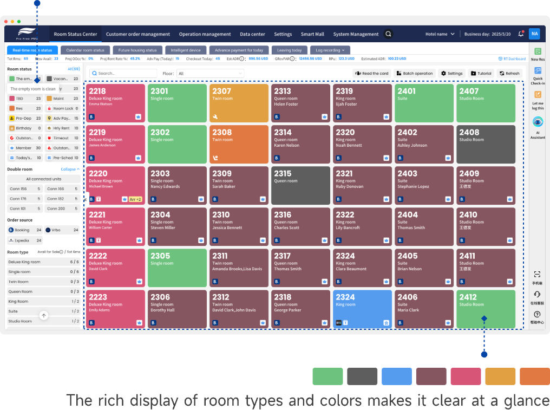
Task: Toggle the Deluxe King room type filter
Action: coord(43,262)
